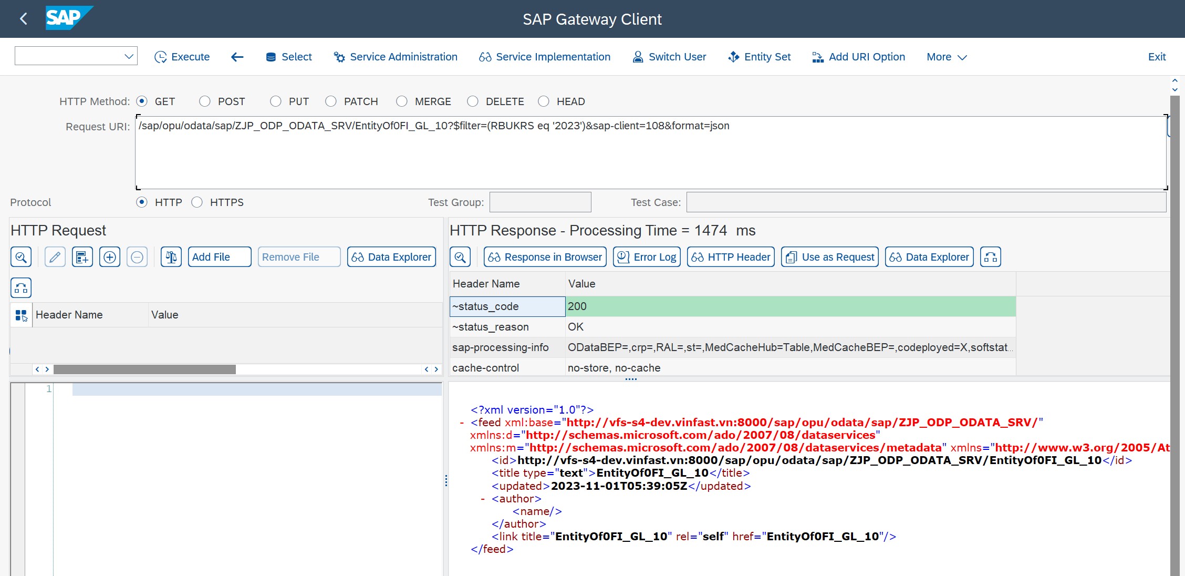Click the SAP back arrow icon
Screen dimensions: 1185x576
coord(24,19)
